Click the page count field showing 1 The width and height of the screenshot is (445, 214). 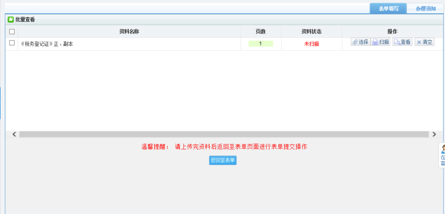(260, 44)
